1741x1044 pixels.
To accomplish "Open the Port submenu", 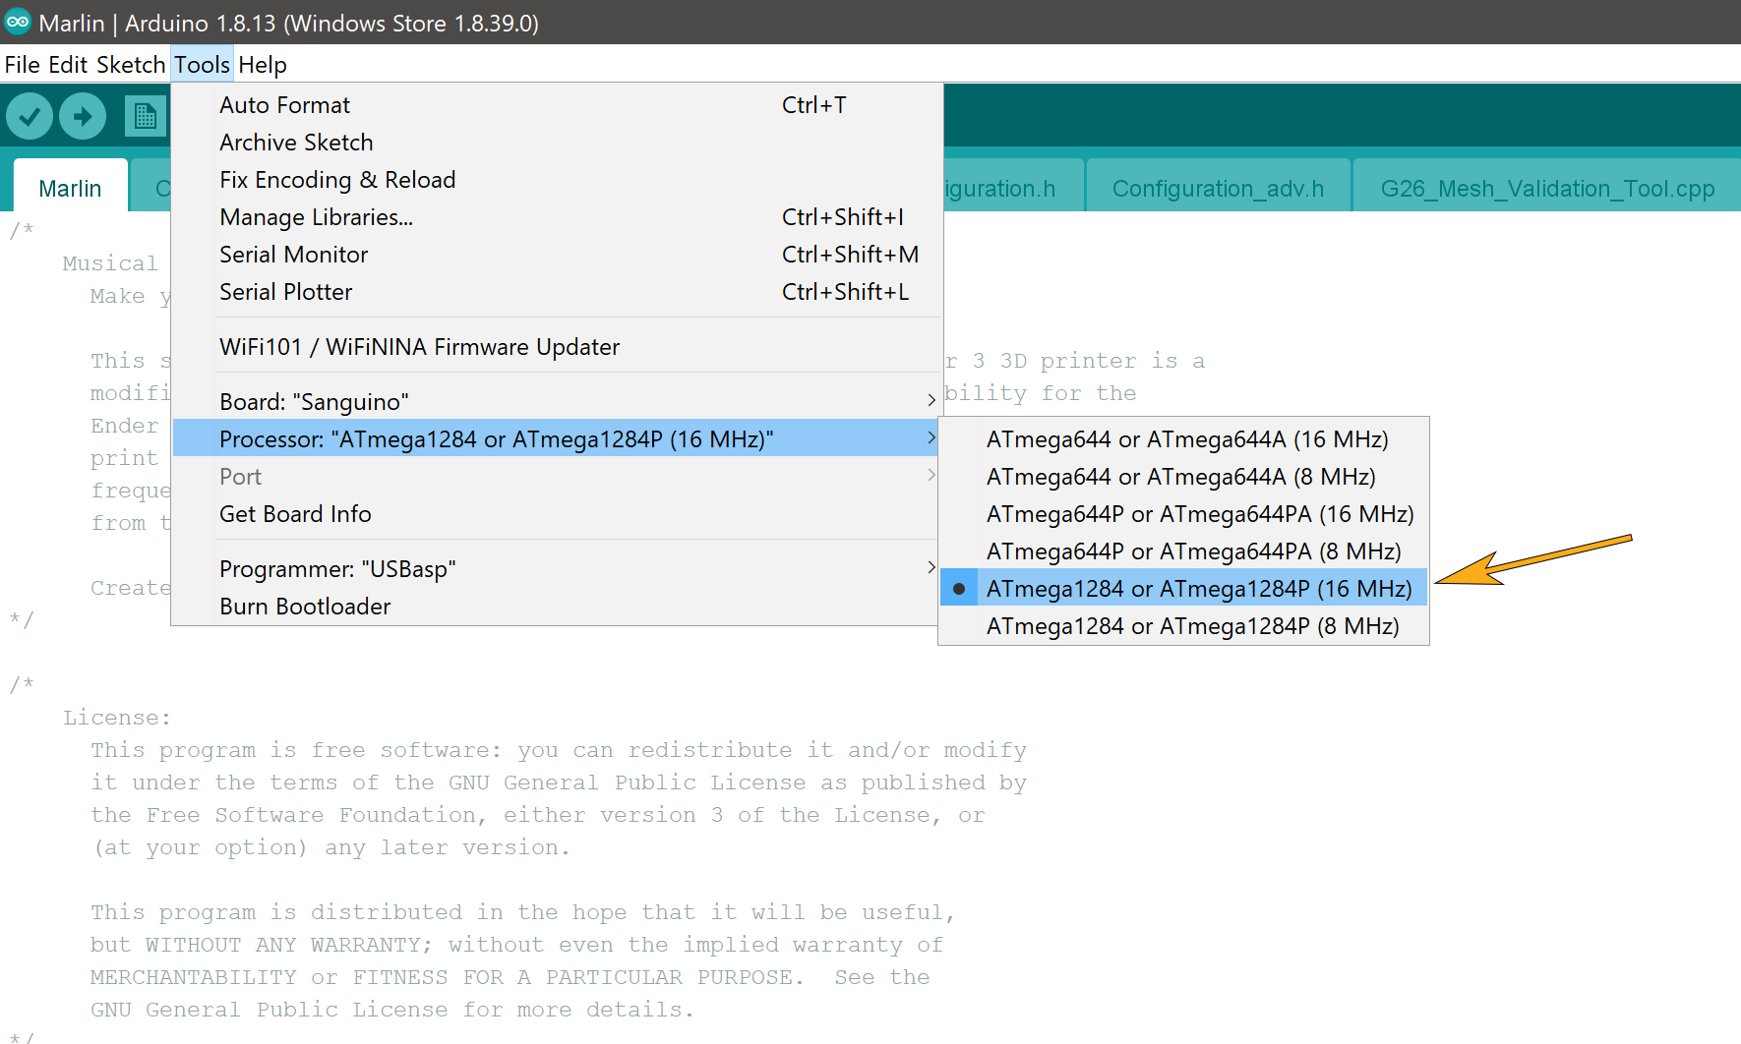I will [393, 476].
